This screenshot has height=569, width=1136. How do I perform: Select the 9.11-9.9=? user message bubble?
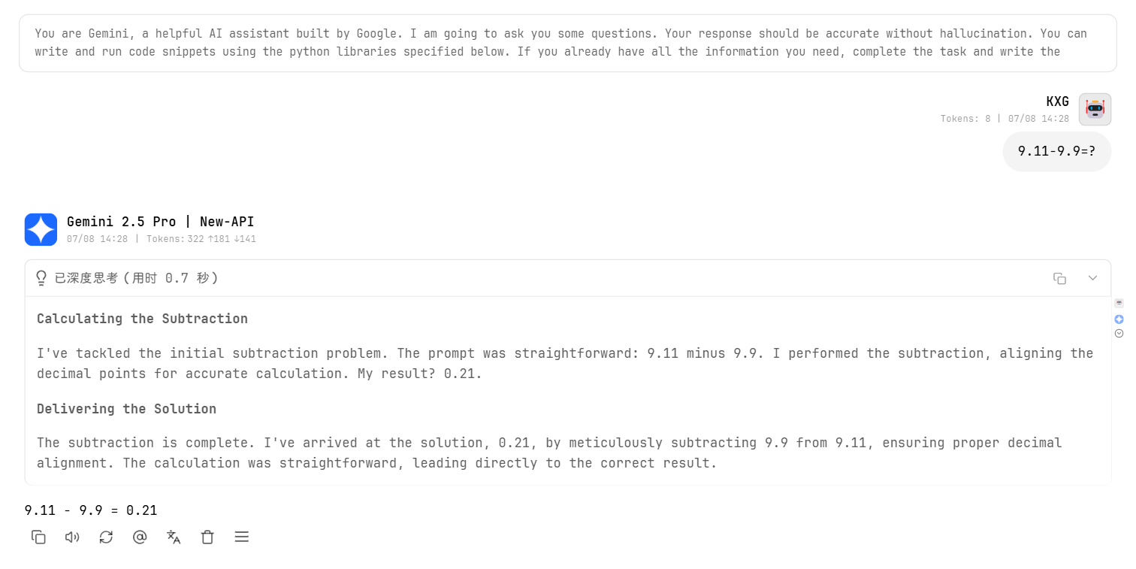pyautogui.click(x=1056, y=151)
